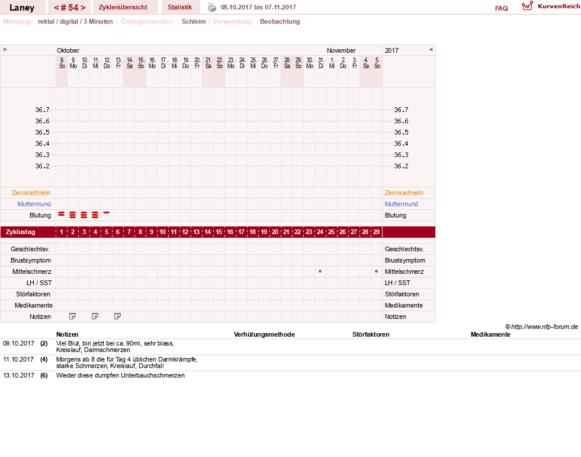Click Mittelschmerz dot on cycle day 29

click(x=377, y=271)
